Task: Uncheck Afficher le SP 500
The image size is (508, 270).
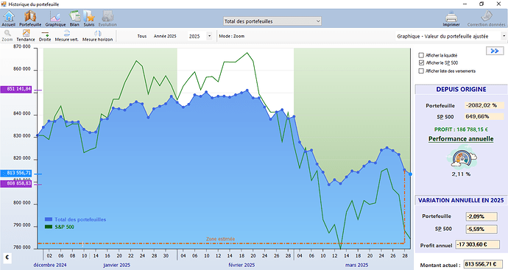Action: (421, 63)
